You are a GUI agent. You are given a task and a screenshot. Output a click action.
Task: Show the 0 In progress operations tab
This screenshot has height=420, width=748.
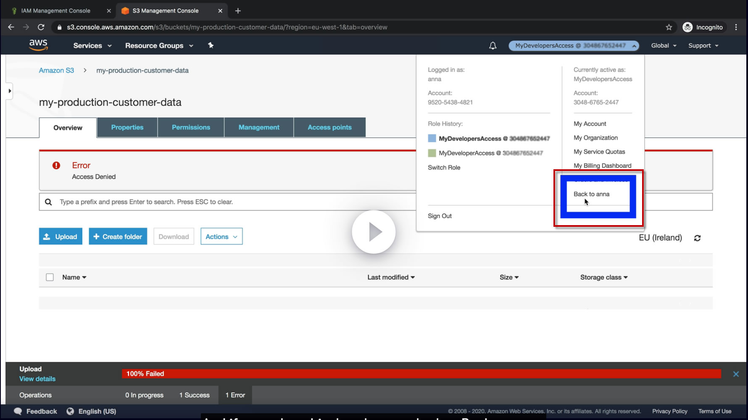point(144,395)
